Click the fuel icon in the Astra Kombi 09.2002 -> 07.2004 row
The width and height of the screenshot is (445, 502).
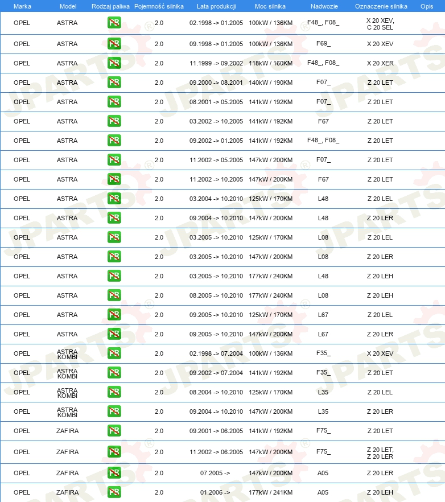[x=114, y=373]
